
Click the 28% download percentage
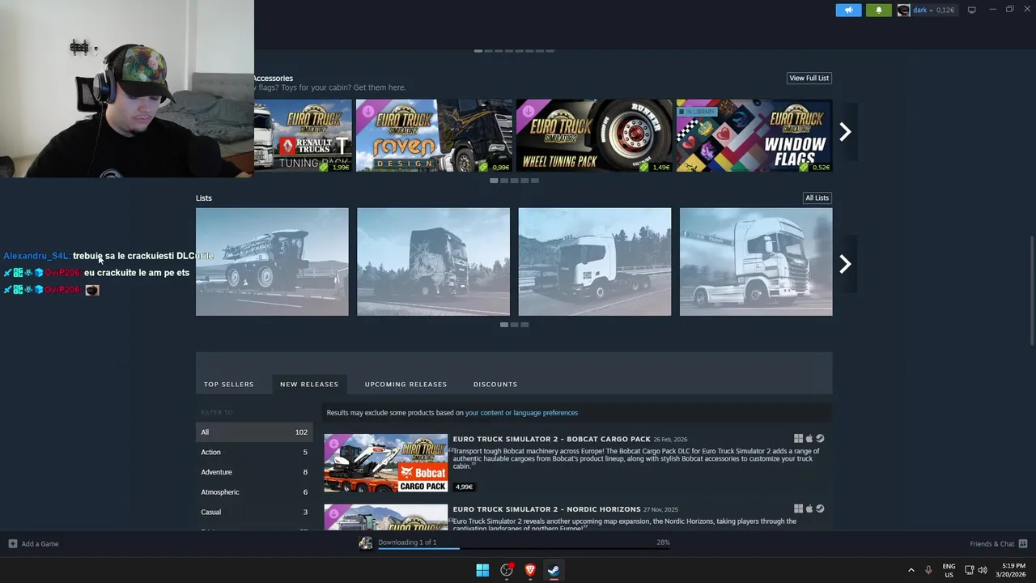[x=663, y=543]
